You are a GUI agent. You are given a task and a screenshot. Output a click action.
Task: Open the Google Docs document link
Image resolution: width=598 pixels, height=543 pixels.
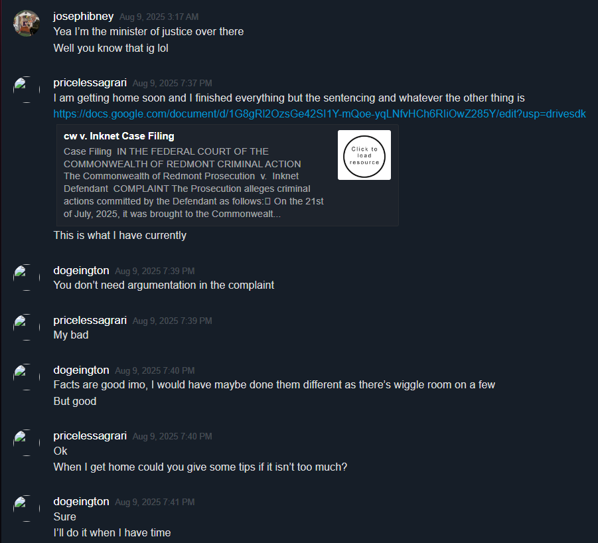pyautogui.click(x=319, y=114)
